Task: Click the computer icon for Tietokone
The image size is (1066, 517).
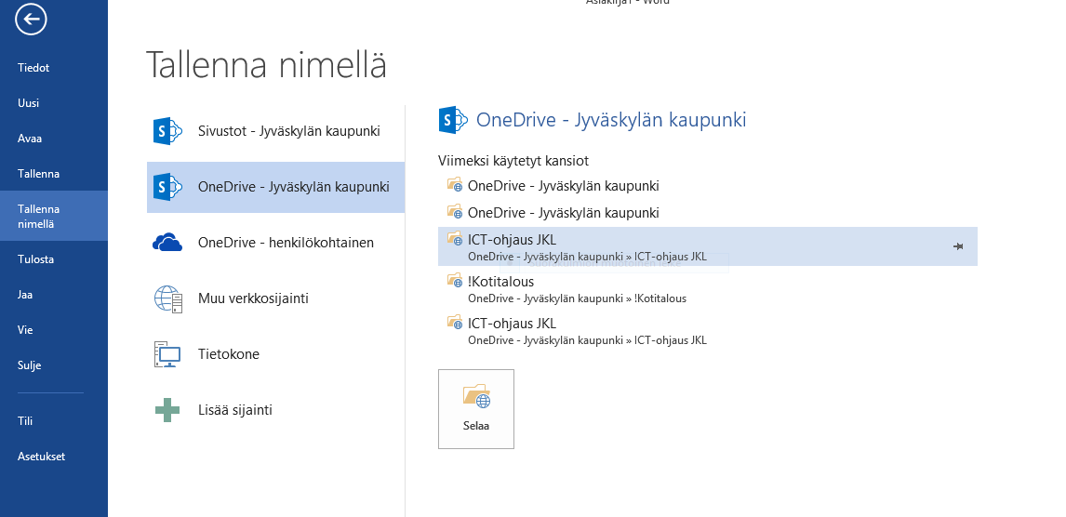Action: tap(167, 354)
